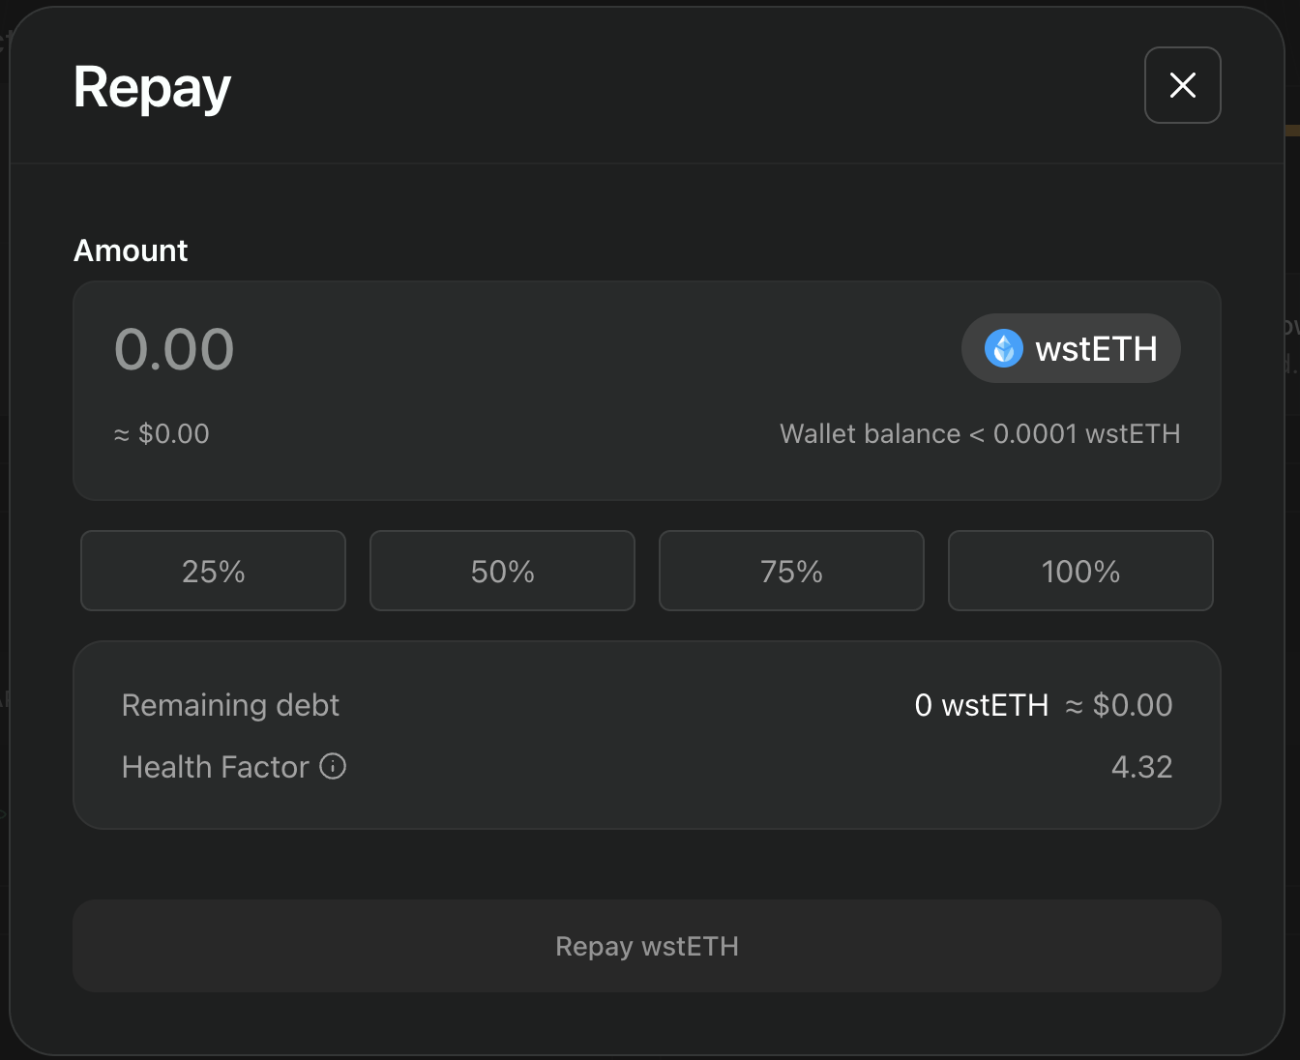The height and width of the screenshot is (1060, 1300).
Task: Click the blue wstETH droplet token icon
Action: click(x=1003, y=348)
